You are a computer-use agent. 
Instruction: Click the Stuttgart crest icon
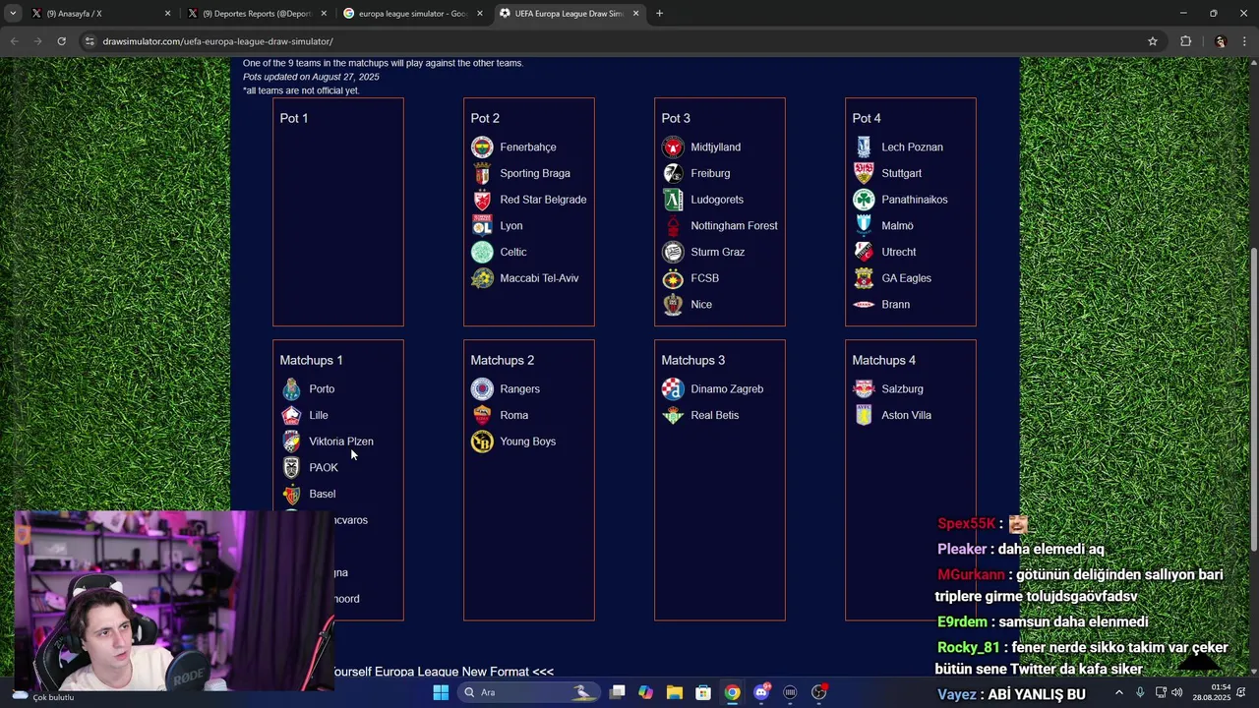pos(864,174)
